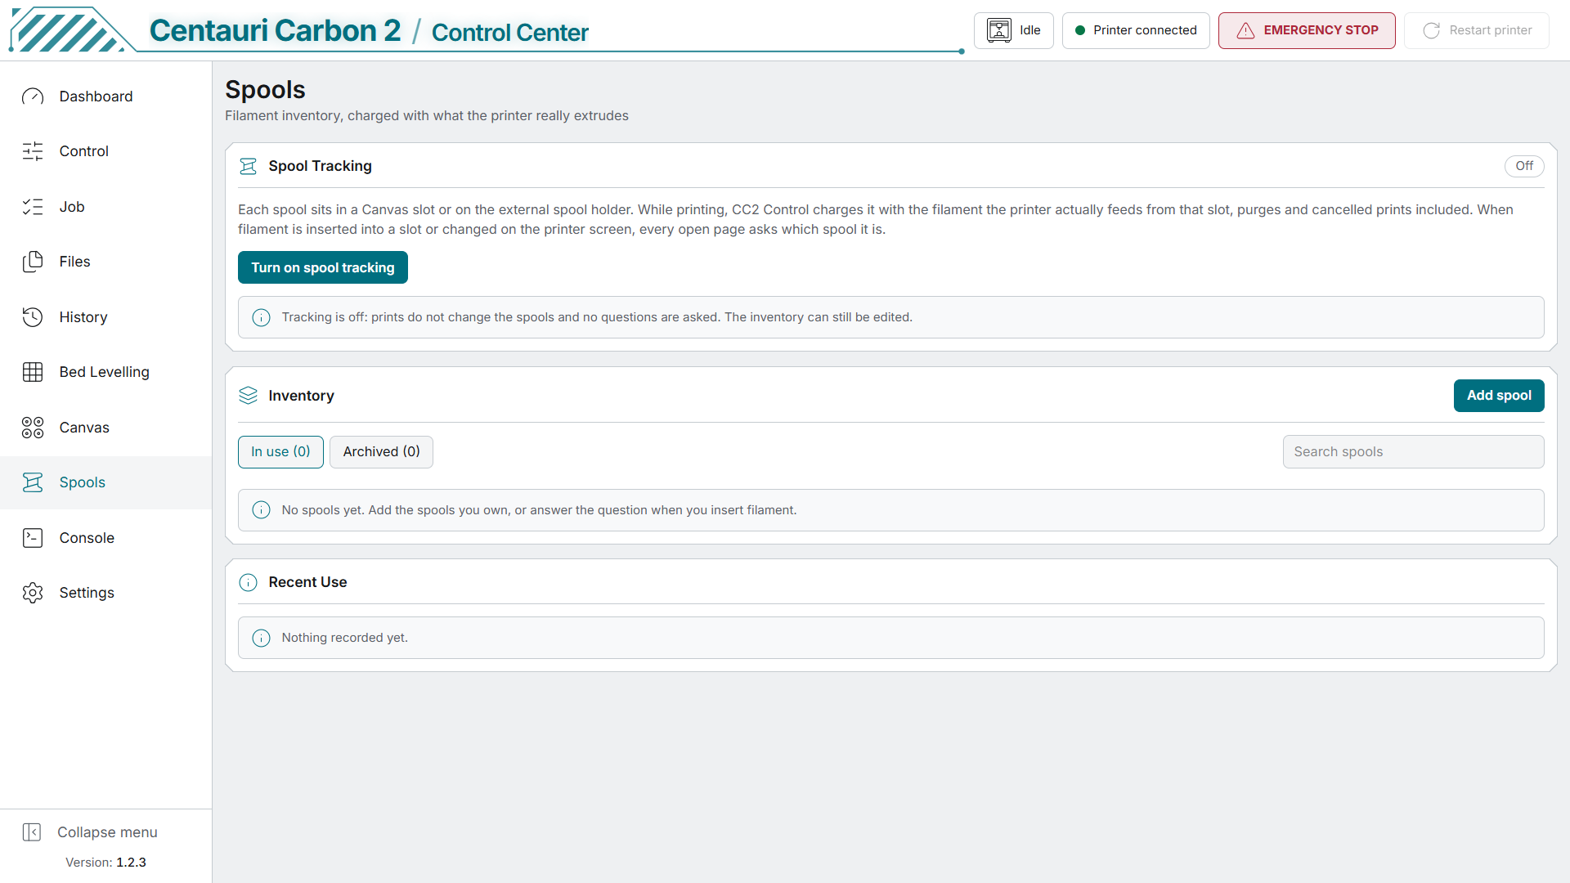Click the Centauri Carbon 2 title
1570x883 pixels.
(275, 31)
